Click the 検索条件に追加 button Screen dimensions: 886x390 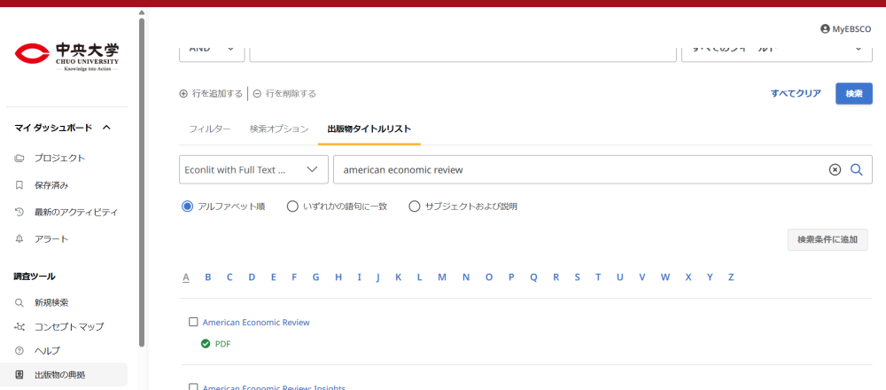pyautogui.click(x=827, y=239)
